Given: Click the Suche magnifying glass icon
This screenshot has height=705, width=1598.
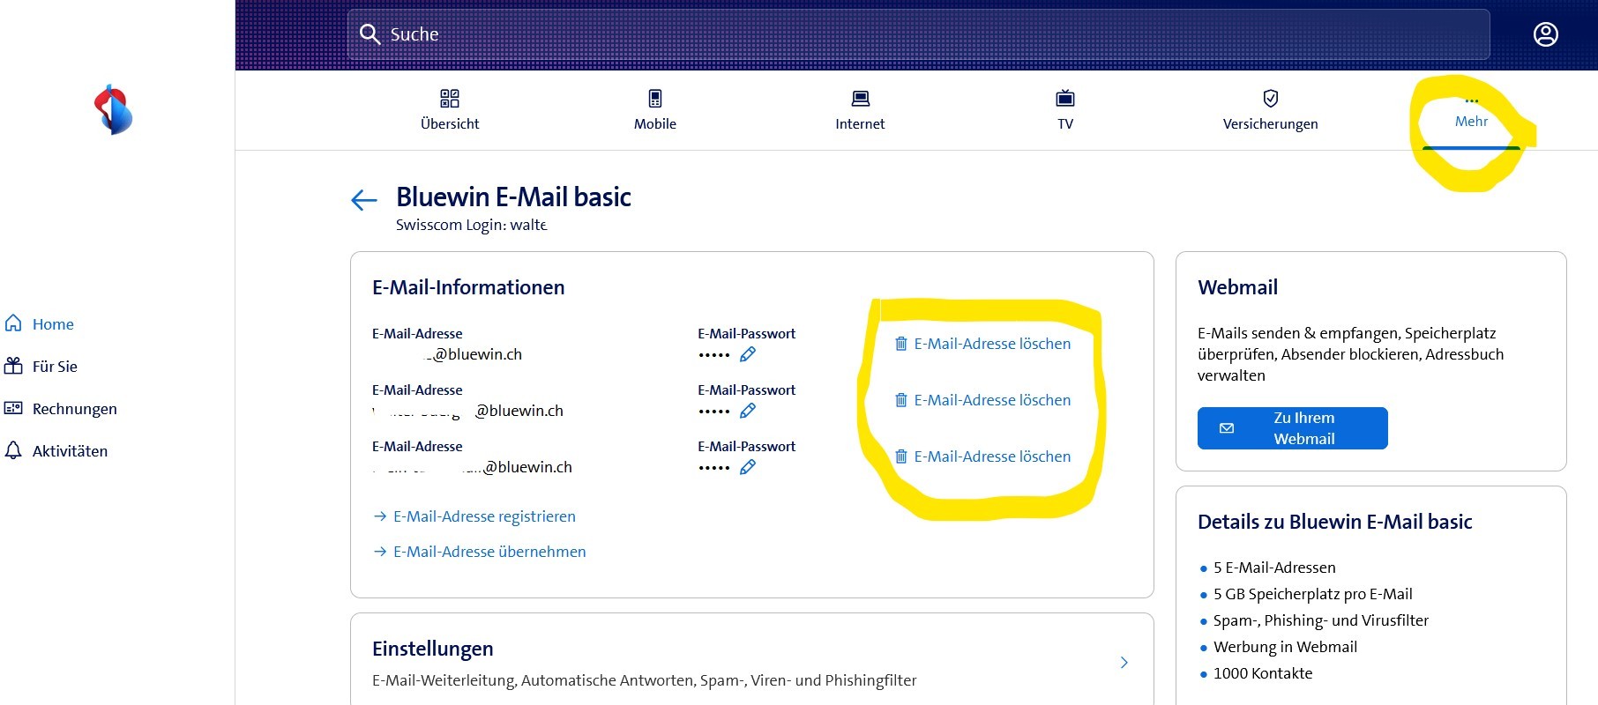Looking at the screenshot, I should 370,34.
